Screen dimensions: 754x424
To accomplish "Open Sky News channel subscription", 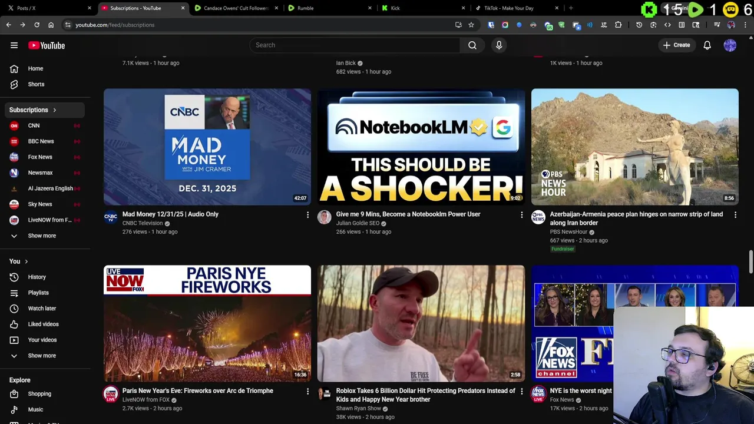I will (x=46, y=204).
